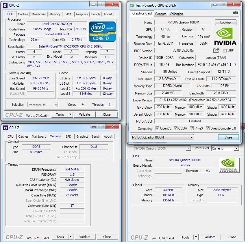
Task: Click the CPU-Z Memory window title bar icon
Action: click(5, 128)
